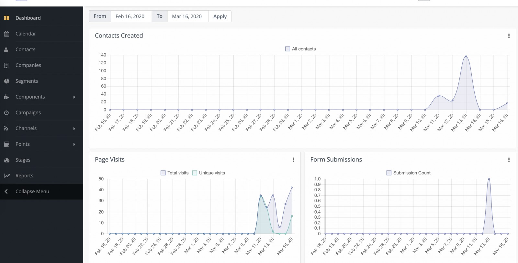The image size is (518, 263).
Task: Toggle Submission Count legend swatch
Action: (389, 173)
